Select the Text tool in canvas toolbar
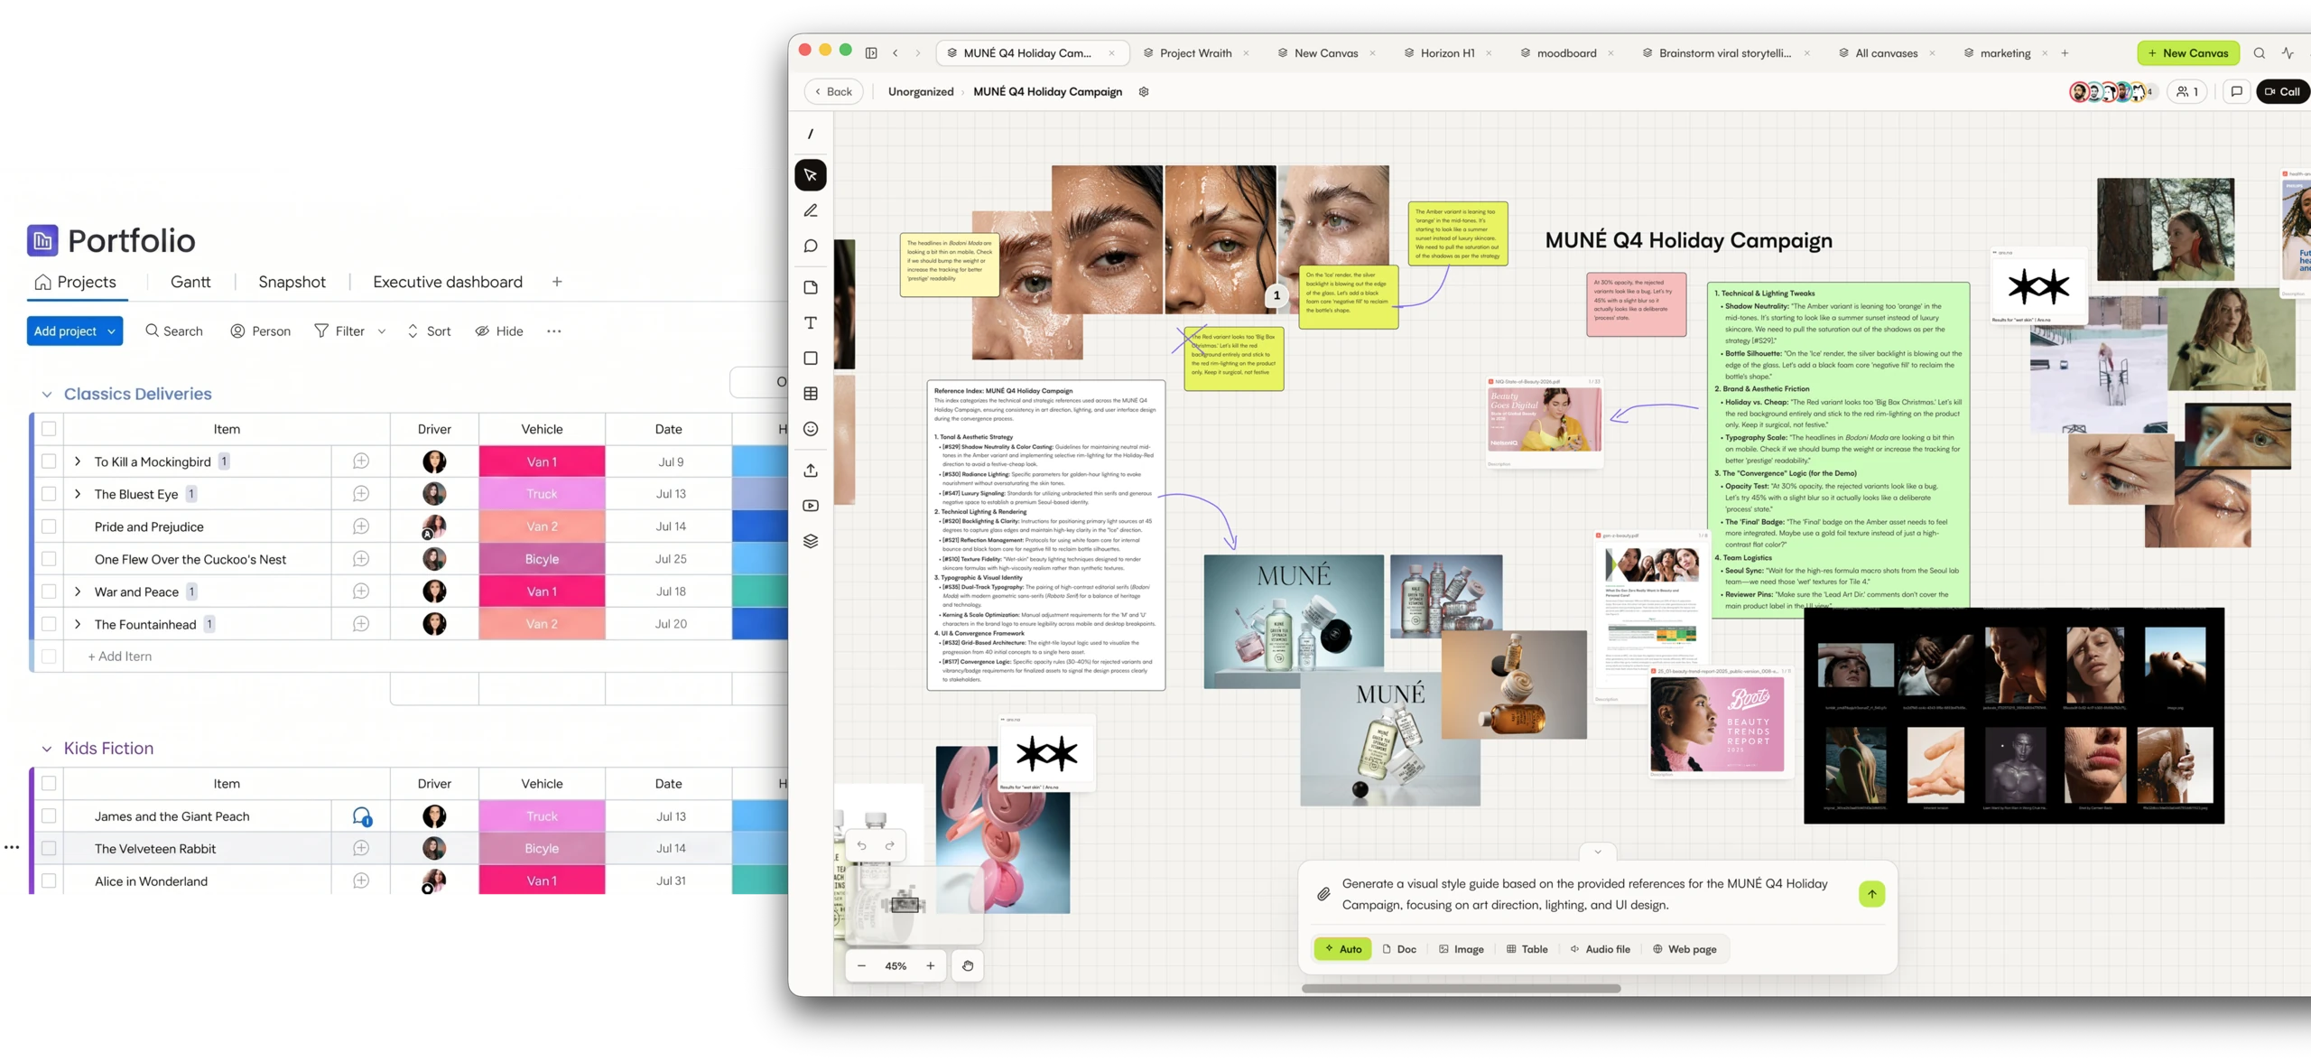 coord(810,322)
